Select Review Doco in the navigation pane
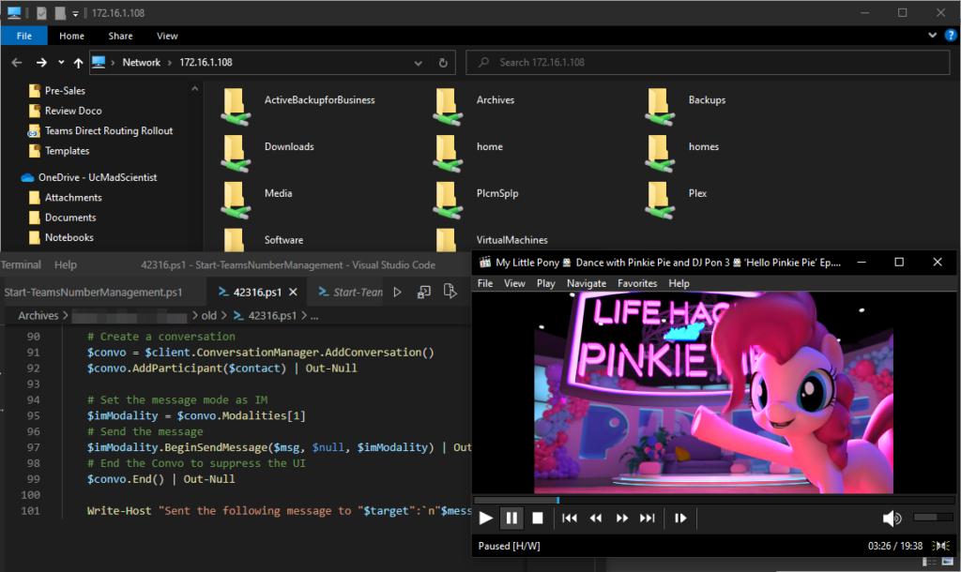This screenshot has width=961, height=572. click(73, 111)
